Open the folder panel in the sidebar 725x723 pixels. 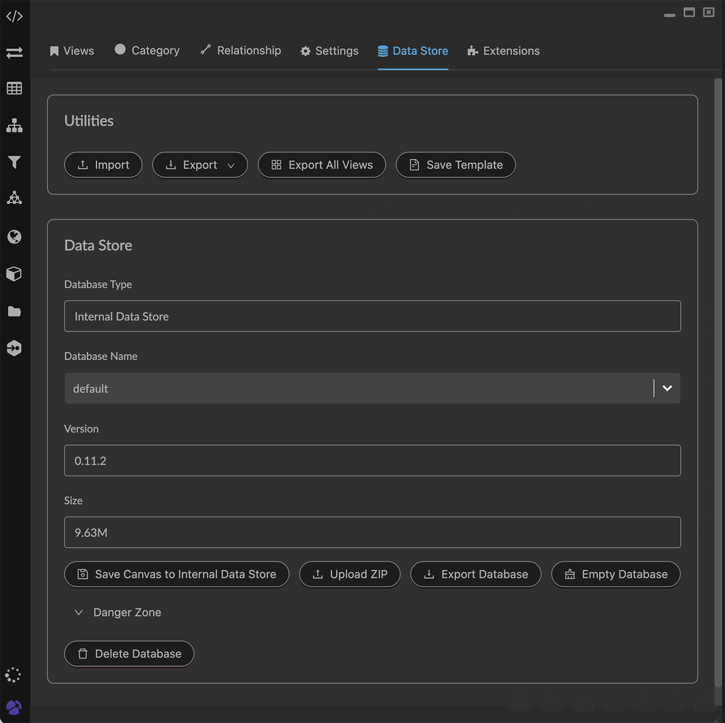[x=14, y=311]
